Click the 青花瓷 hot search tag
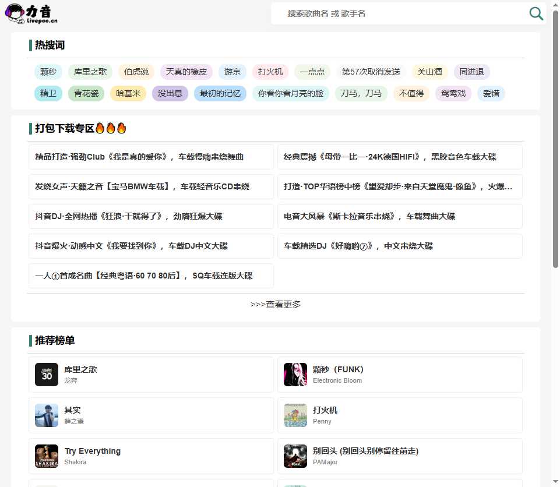This screenshot has height=487, width=560. [x=86, y=93]
